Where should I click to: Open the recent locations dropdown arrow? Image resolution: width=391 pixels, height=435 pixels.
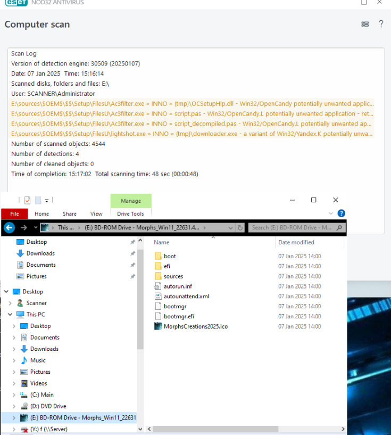click(x=36, y=227)
